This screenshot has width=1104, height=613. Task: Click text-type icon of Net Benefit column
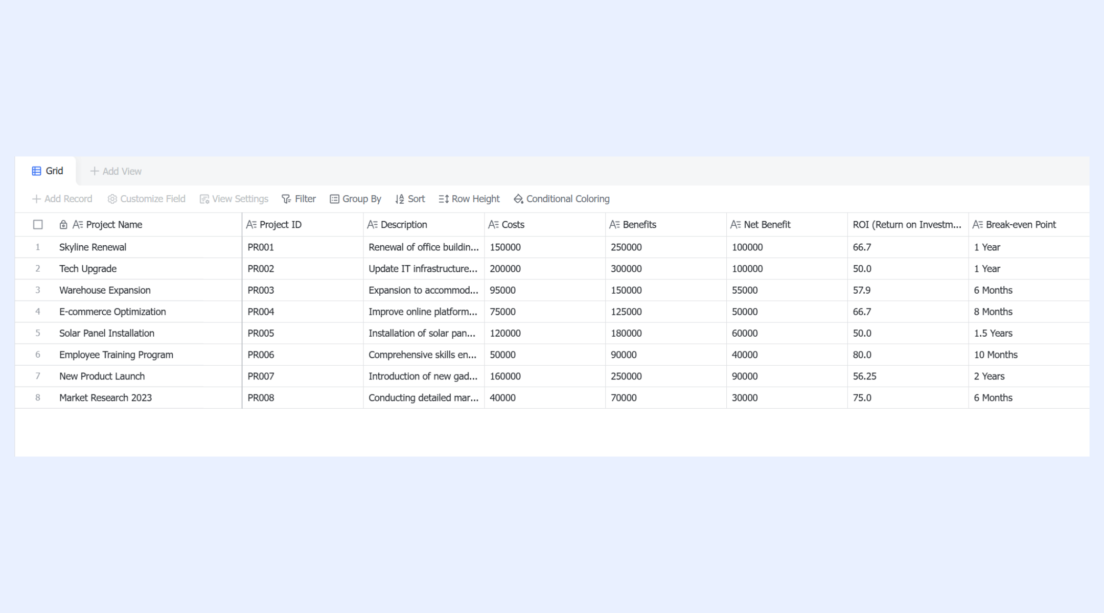click(x=735, y=225)
